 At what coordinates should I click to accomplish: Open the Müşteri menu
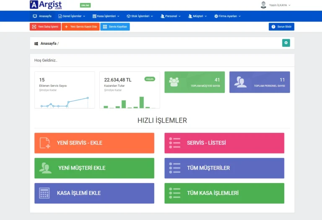pos(197,16)
